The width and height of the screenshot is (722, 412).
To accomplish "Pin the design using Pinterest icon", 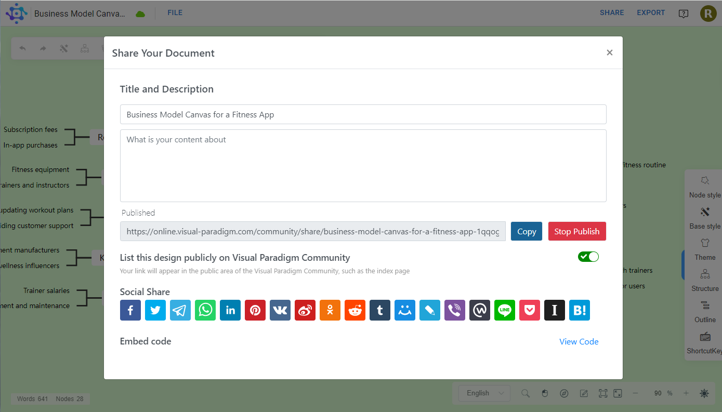I will pyautogui.click(x=255, y=310).
